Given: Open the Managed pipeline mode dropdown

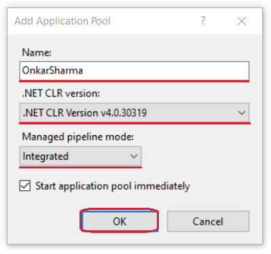Looking at the screenshot, I should point(80,156).
